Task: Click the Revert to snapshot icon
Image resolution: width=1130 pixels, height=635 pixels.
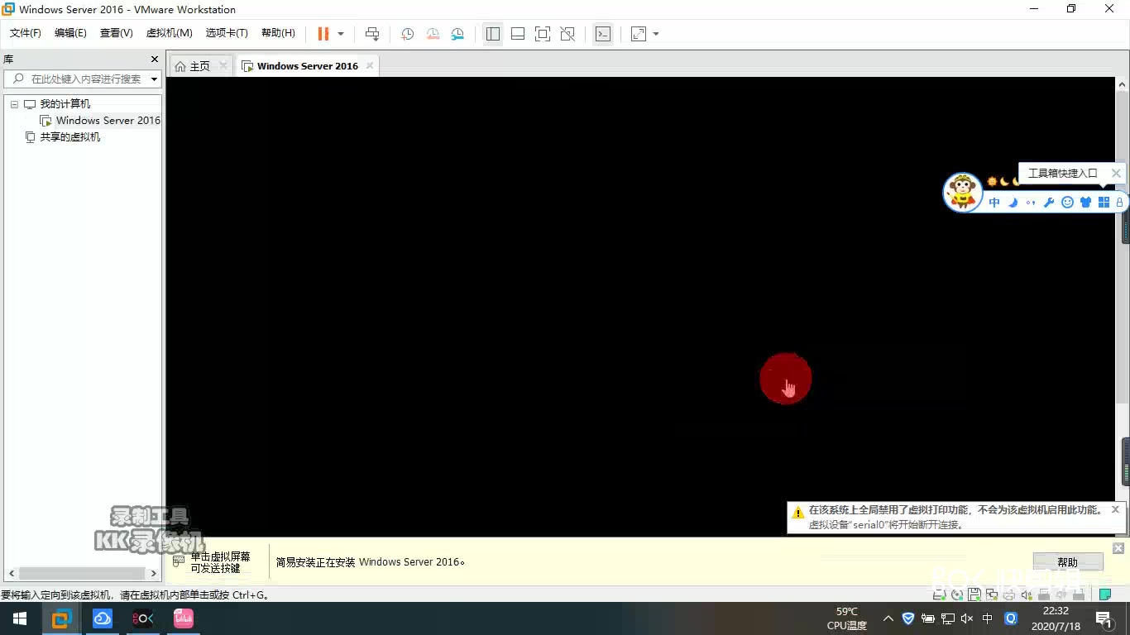Action: click(x=433, y=34)
